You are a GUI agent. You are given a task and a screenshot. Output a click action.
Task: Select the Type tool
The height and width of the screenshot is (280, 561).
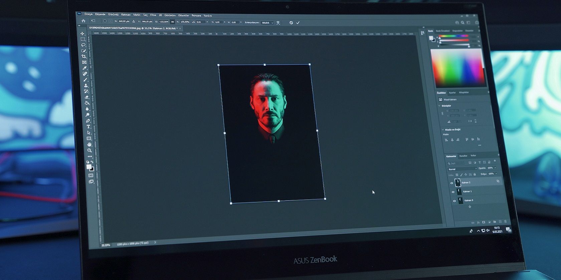88,127
